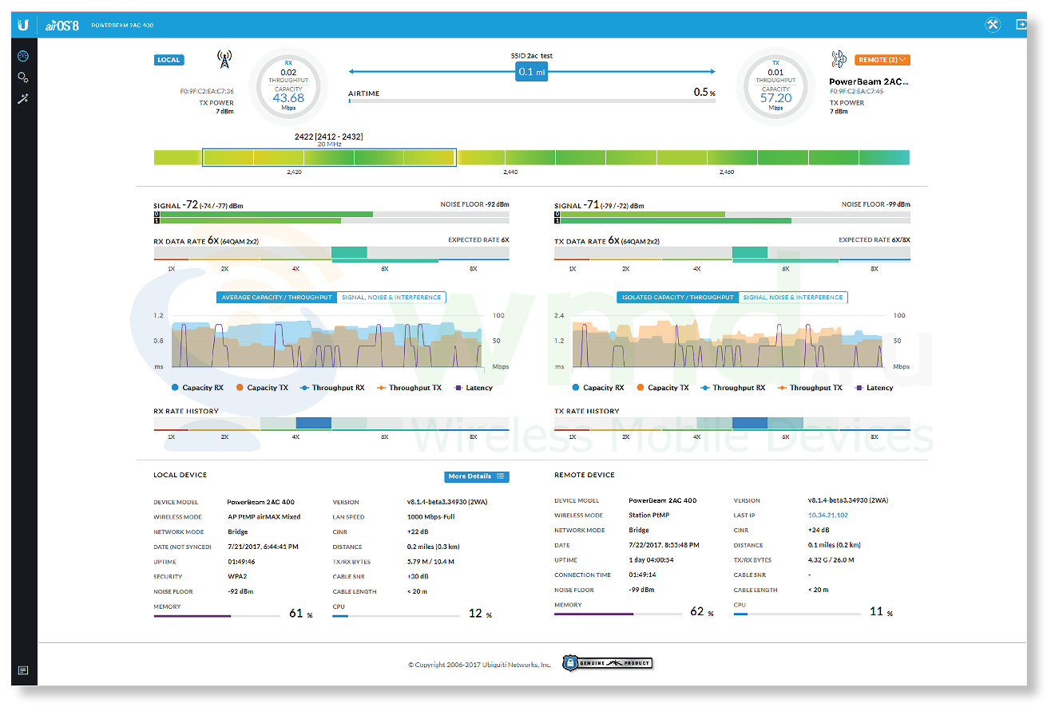Viewport: 1051px width, 707px height.
Task: Toggle Capacity RX legend in local chart
Action: click(x=197, y=388)
